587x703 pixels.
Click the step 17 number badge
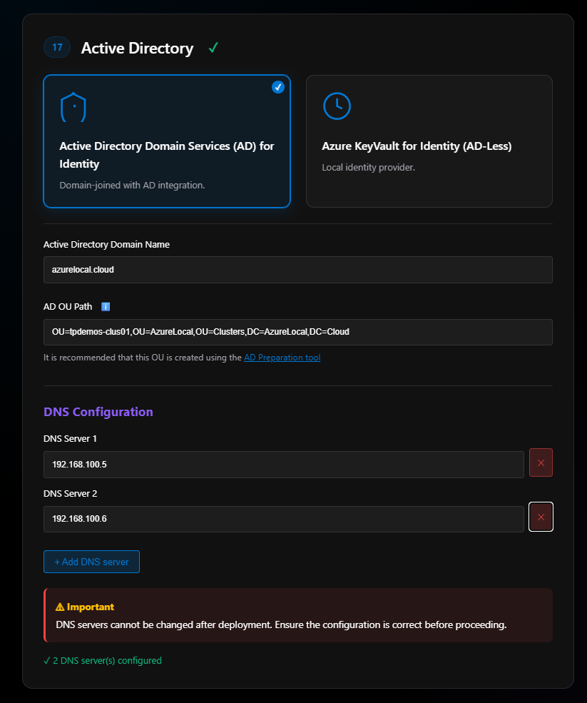click(x=57, y=48)
